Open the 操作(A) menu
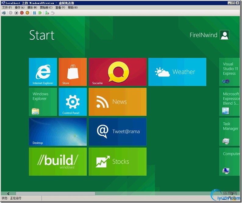 tap(20, 7)
